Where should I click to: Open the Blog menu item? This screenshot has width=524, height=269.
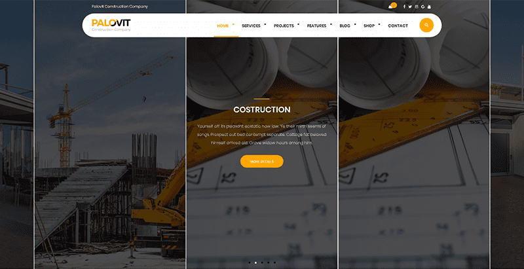click(x=345, y=26)
